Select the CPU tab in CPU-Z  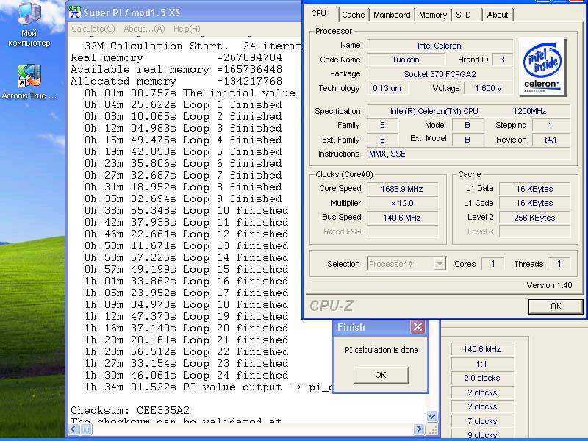[320, 14]
